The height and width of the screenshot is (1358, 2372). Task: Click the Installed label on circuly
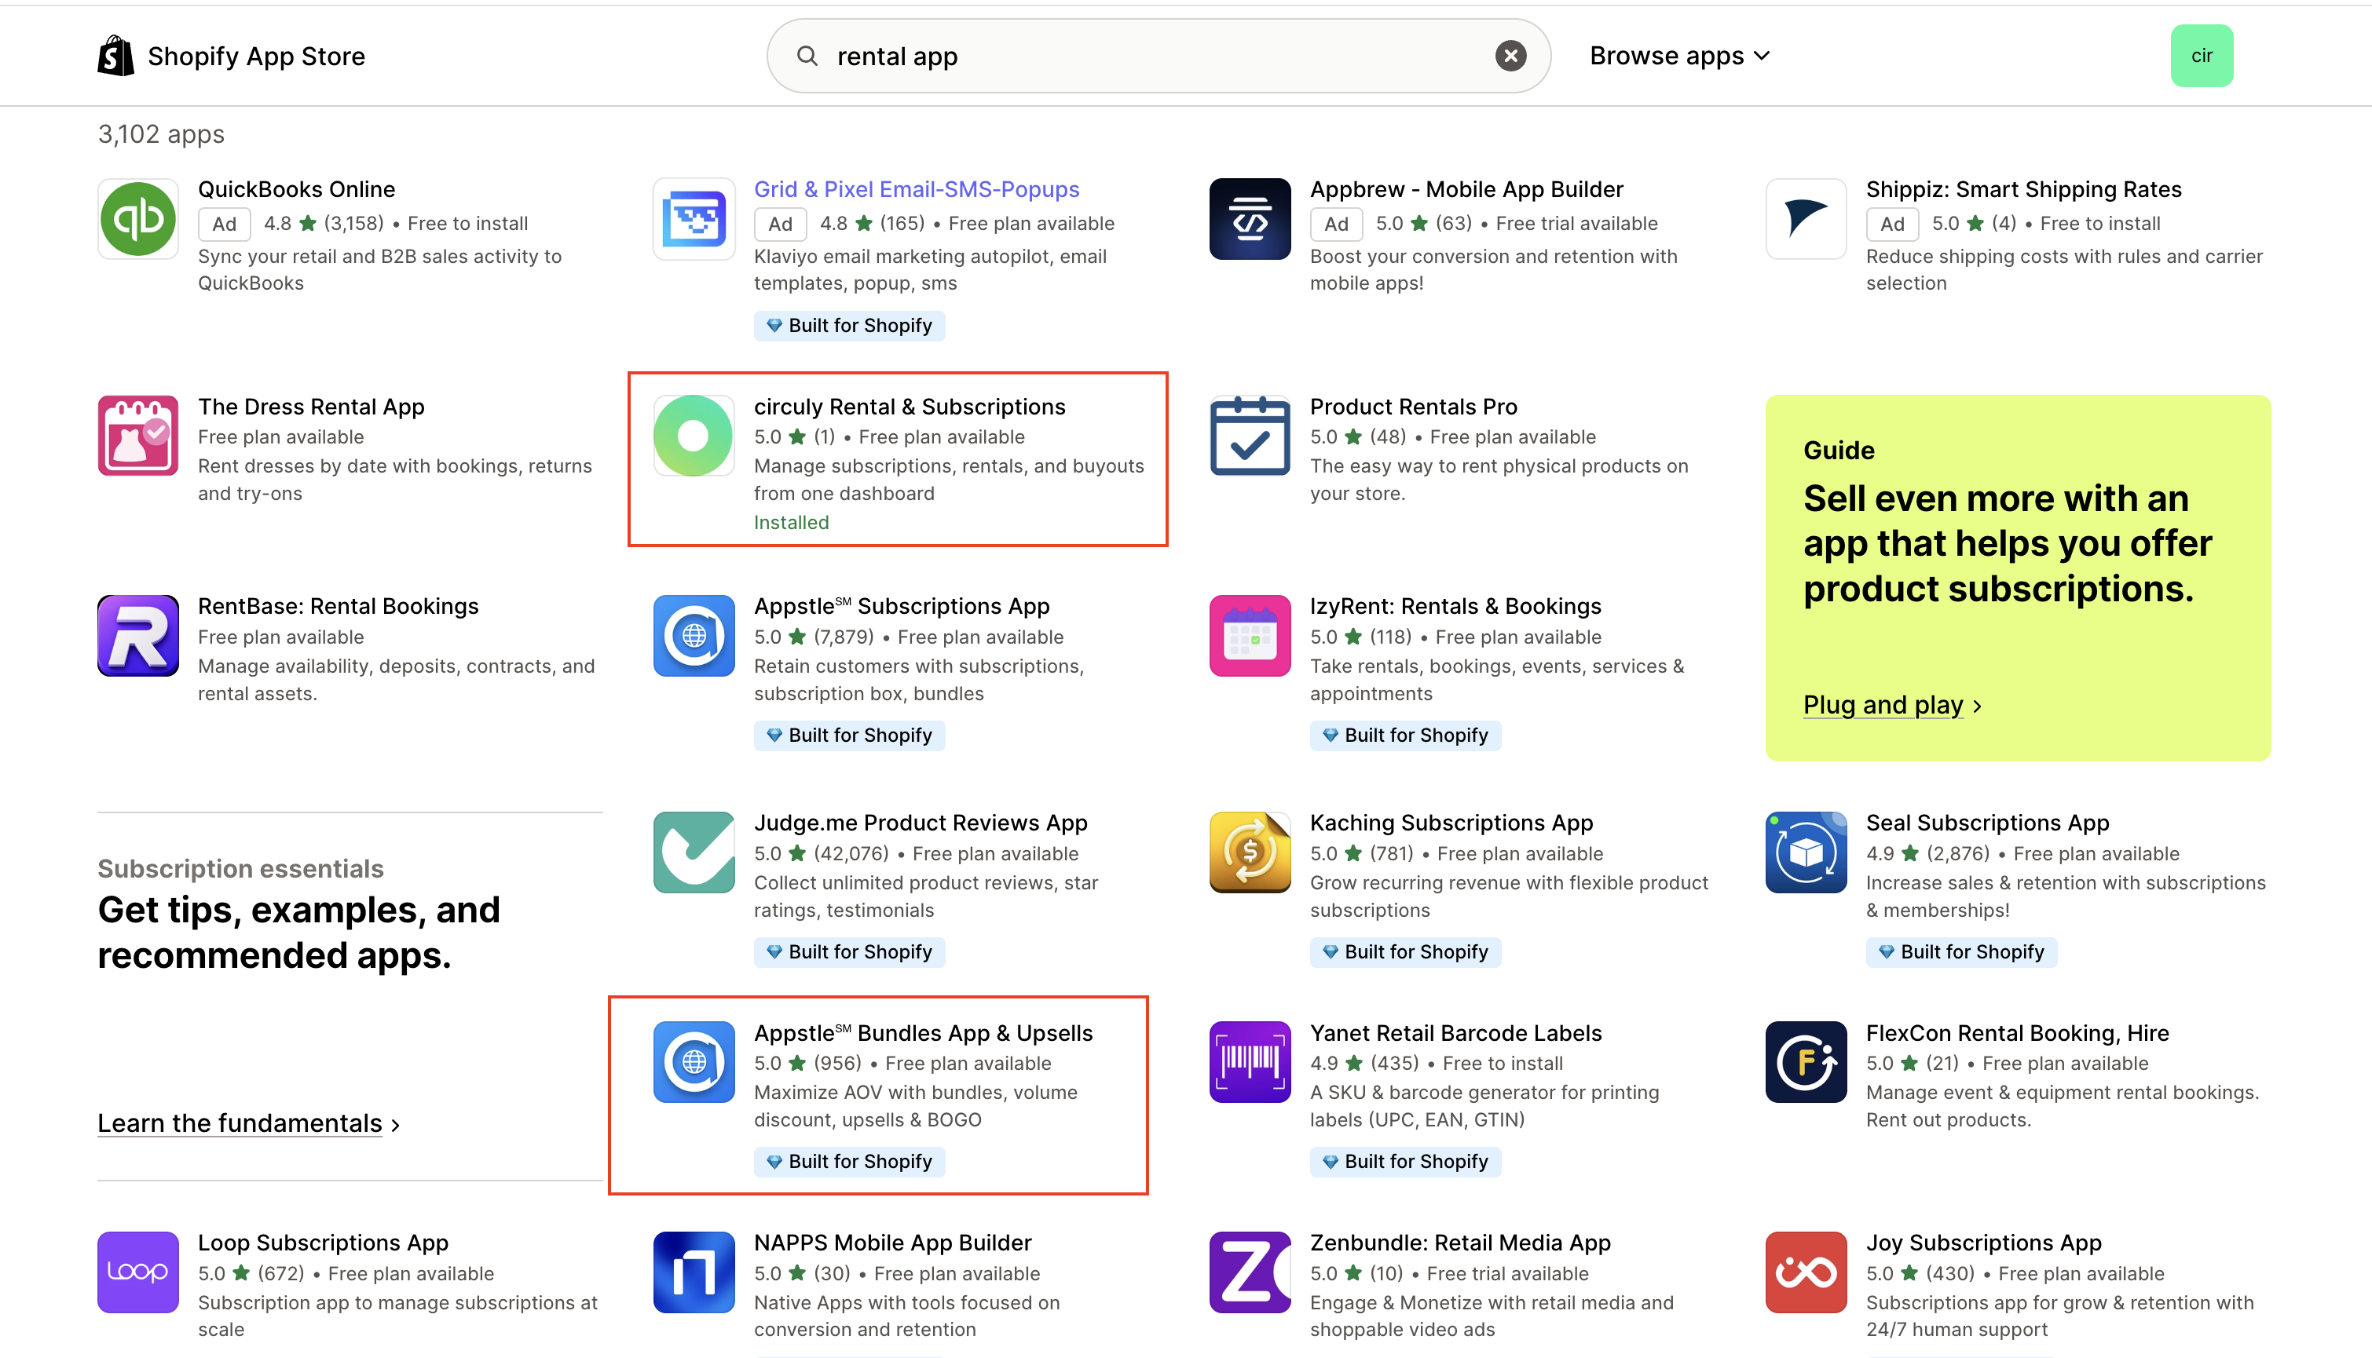(790, 522)
